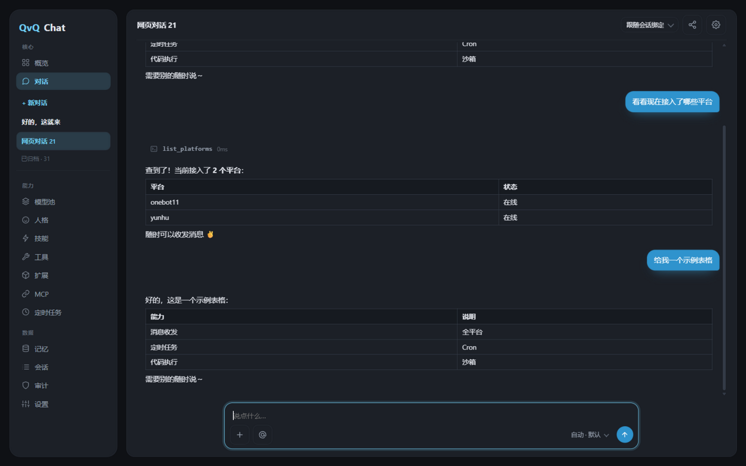Click the 会话 list icon
Viewport: 746px width, 466px height.
click(x=25, y=367)
